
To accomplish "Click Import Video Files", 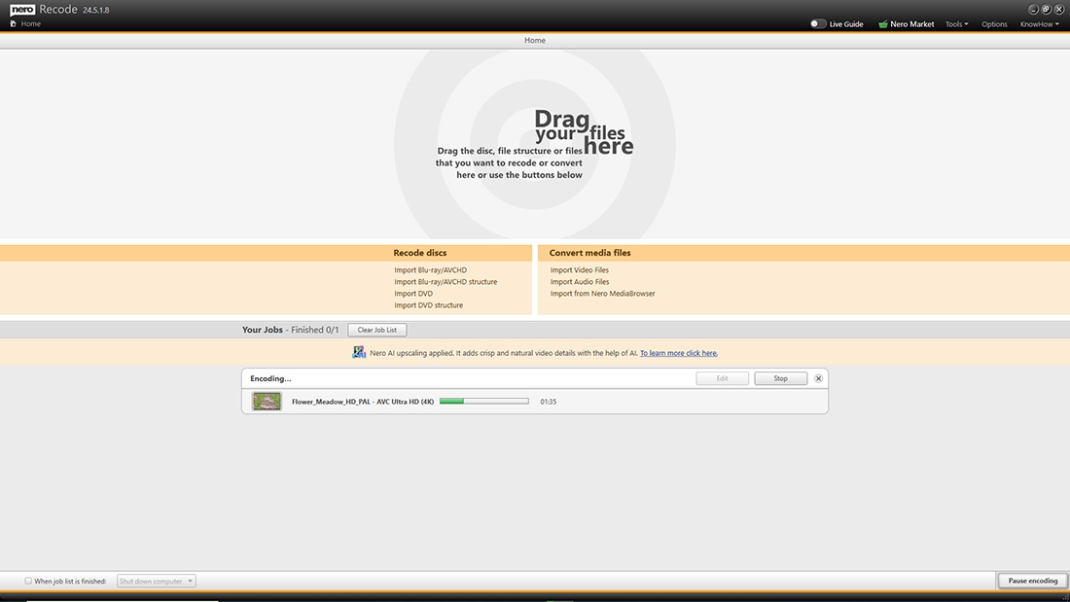I will (580, 270).
